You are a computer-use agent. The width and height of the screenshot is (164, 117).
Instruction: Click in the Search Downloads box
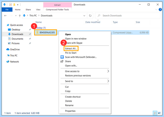click(128, 16)
